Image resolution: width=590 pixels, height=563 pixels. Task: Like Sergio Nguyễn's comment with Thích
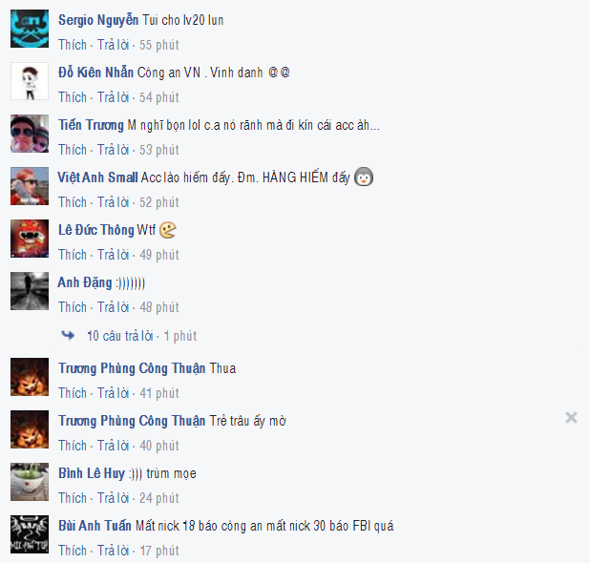pos(73,45)
